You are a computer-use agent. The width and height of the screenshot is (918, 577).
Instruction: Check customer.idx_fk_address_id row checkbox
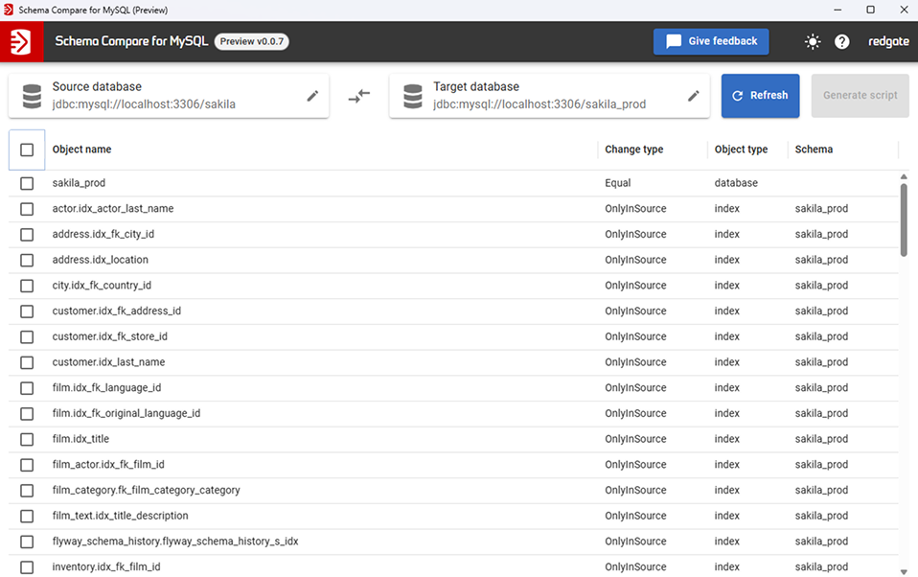(27, 312)
